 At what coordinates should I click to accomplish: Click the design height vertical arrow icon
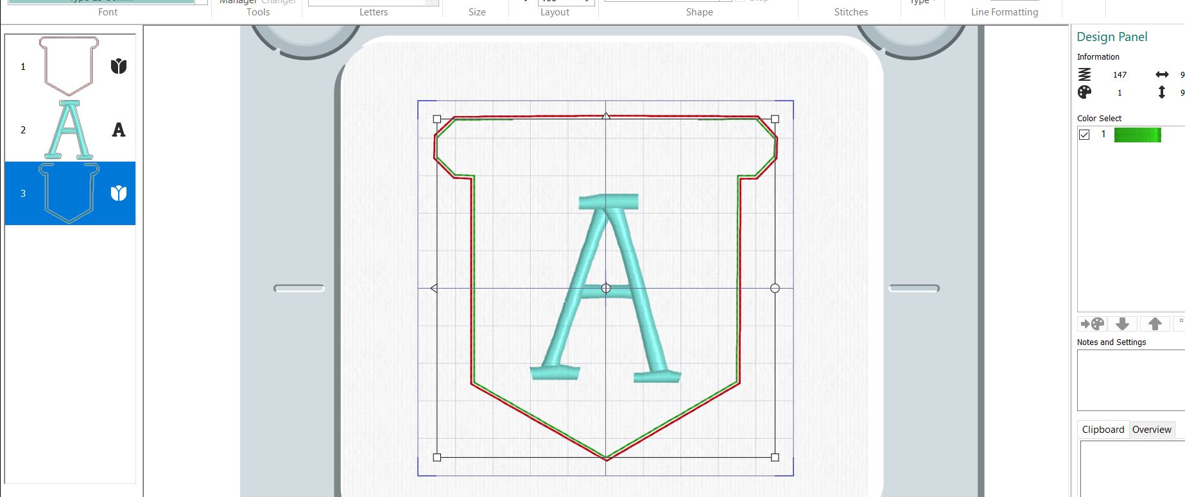(x=1162, y=92)
